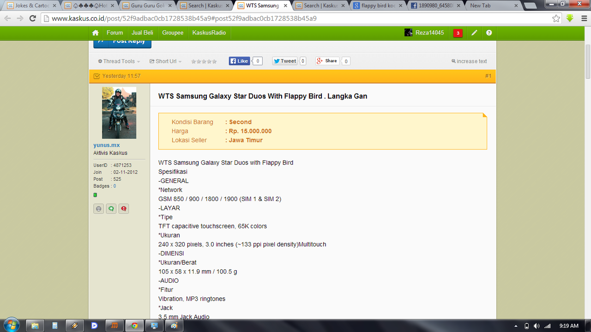
Task: Click the Tweet button
Action: pos(284,61)
